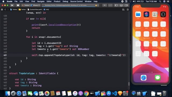
Task: Click the adjust editor options lines icon
Action: click(x=123, y=10)
